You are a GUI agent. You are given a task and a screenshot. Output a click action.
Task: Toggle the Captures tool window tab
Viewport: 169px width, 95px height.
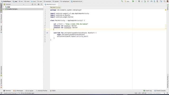tap(1, 29)
